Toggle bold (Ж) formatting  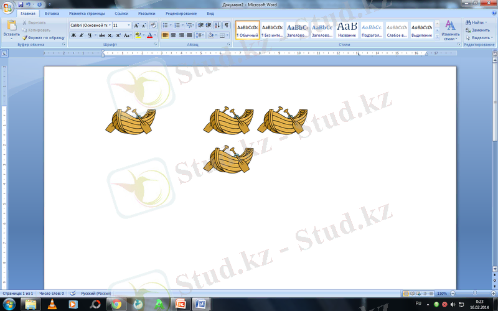pos(73,35)
